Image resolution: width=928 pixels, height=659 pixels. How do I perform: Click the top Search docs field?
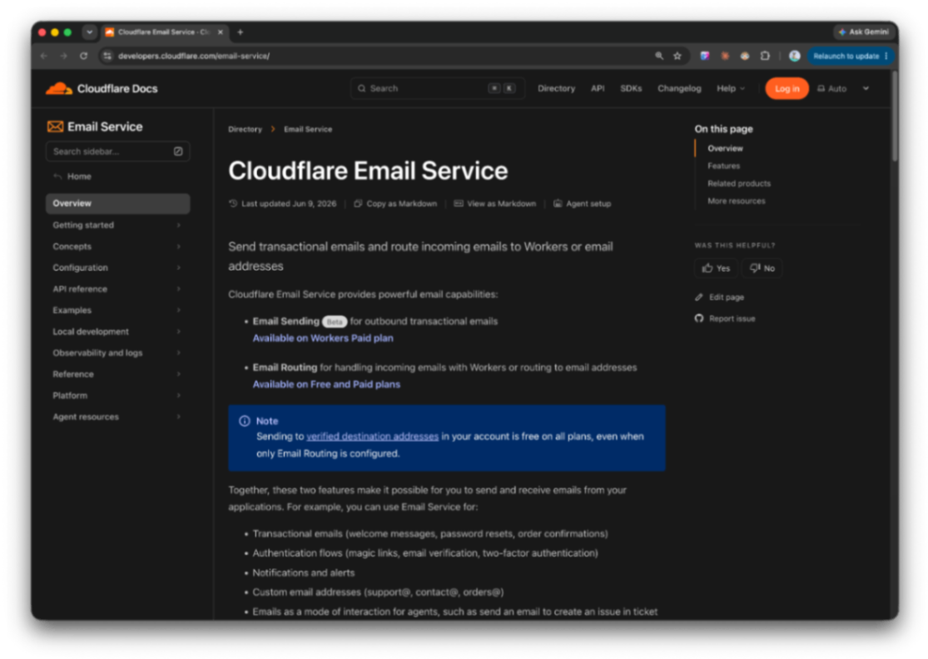[x=438, y=89]
